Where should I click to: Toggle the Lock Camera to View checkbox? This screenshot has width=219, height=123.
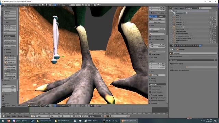click(150, 40)
